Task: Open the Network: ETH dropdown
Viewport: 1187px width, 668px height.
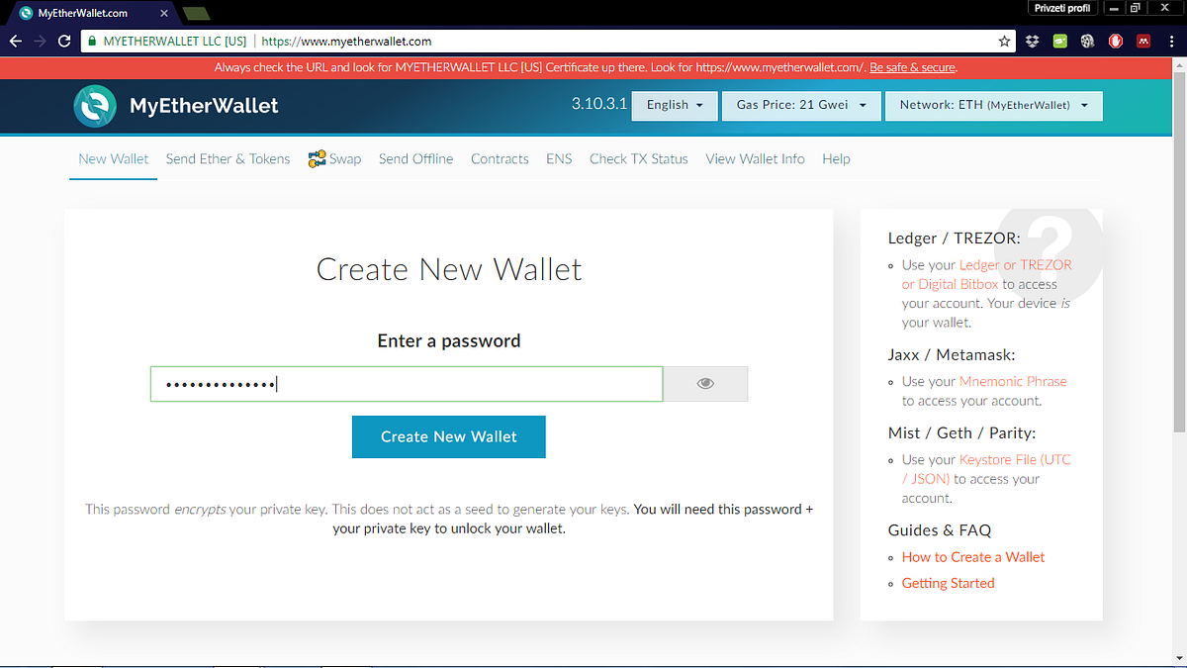Action: pyautogui.click(x=994, y=105)
